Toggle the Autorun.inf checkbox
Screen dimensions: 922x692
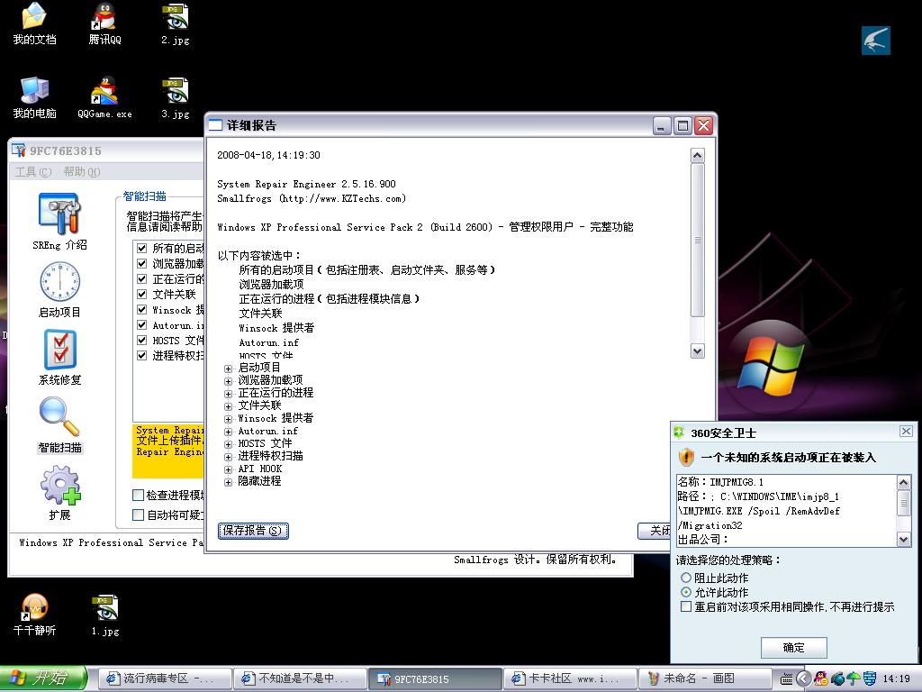tap(141, 324)
